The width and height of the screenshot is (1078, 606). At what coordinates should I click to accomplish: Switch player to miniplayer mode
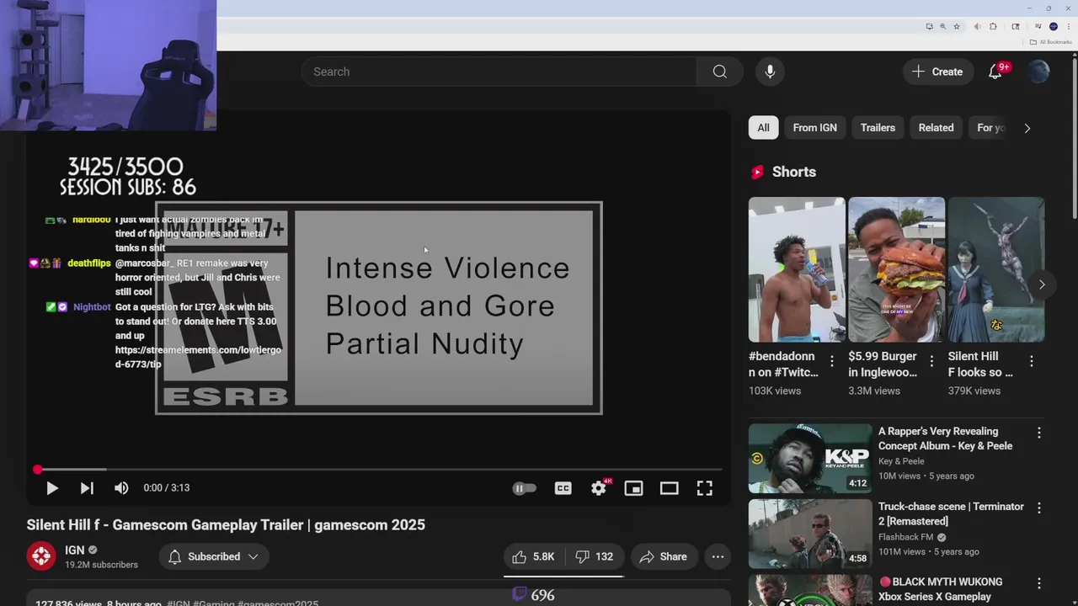(633, 488)
